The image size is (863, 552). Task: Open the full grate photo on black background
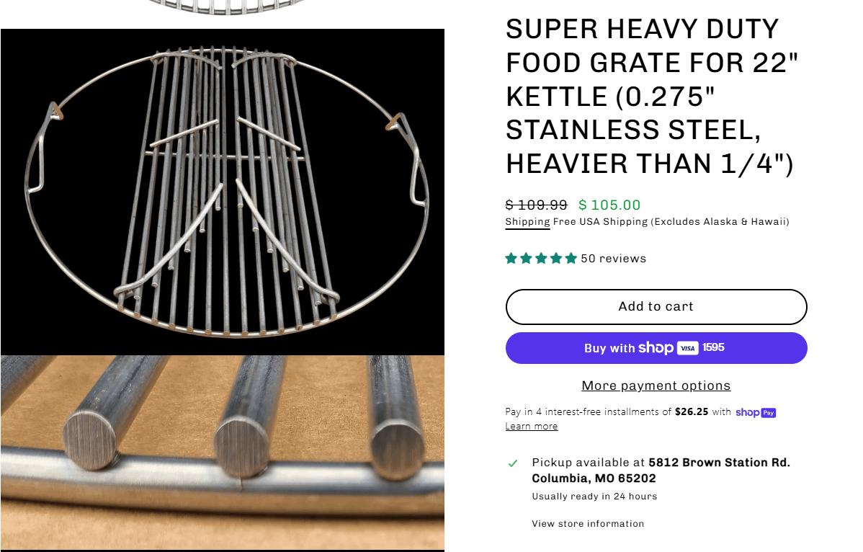[223, 192]
